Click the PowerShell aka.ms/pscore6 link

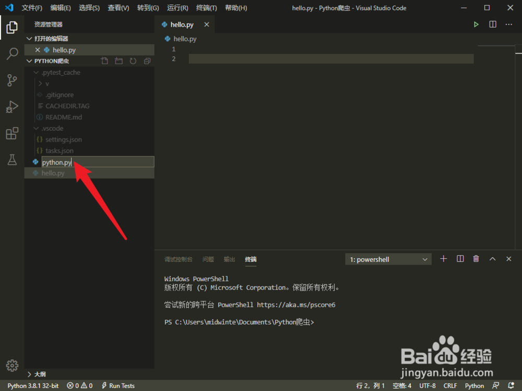296,305
